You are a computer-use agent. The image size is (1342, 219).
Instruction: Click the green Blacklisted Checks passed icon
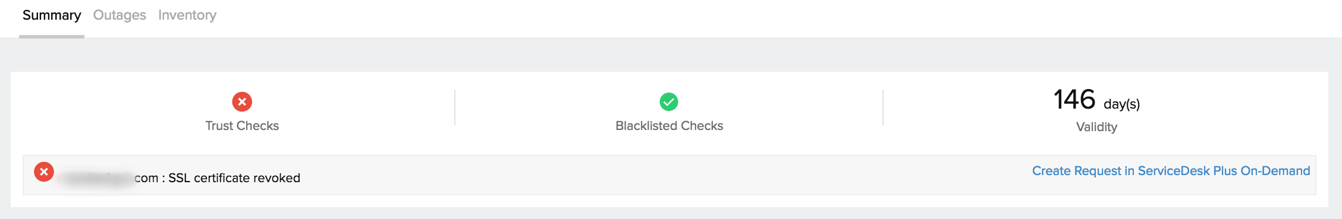point(669,101)
